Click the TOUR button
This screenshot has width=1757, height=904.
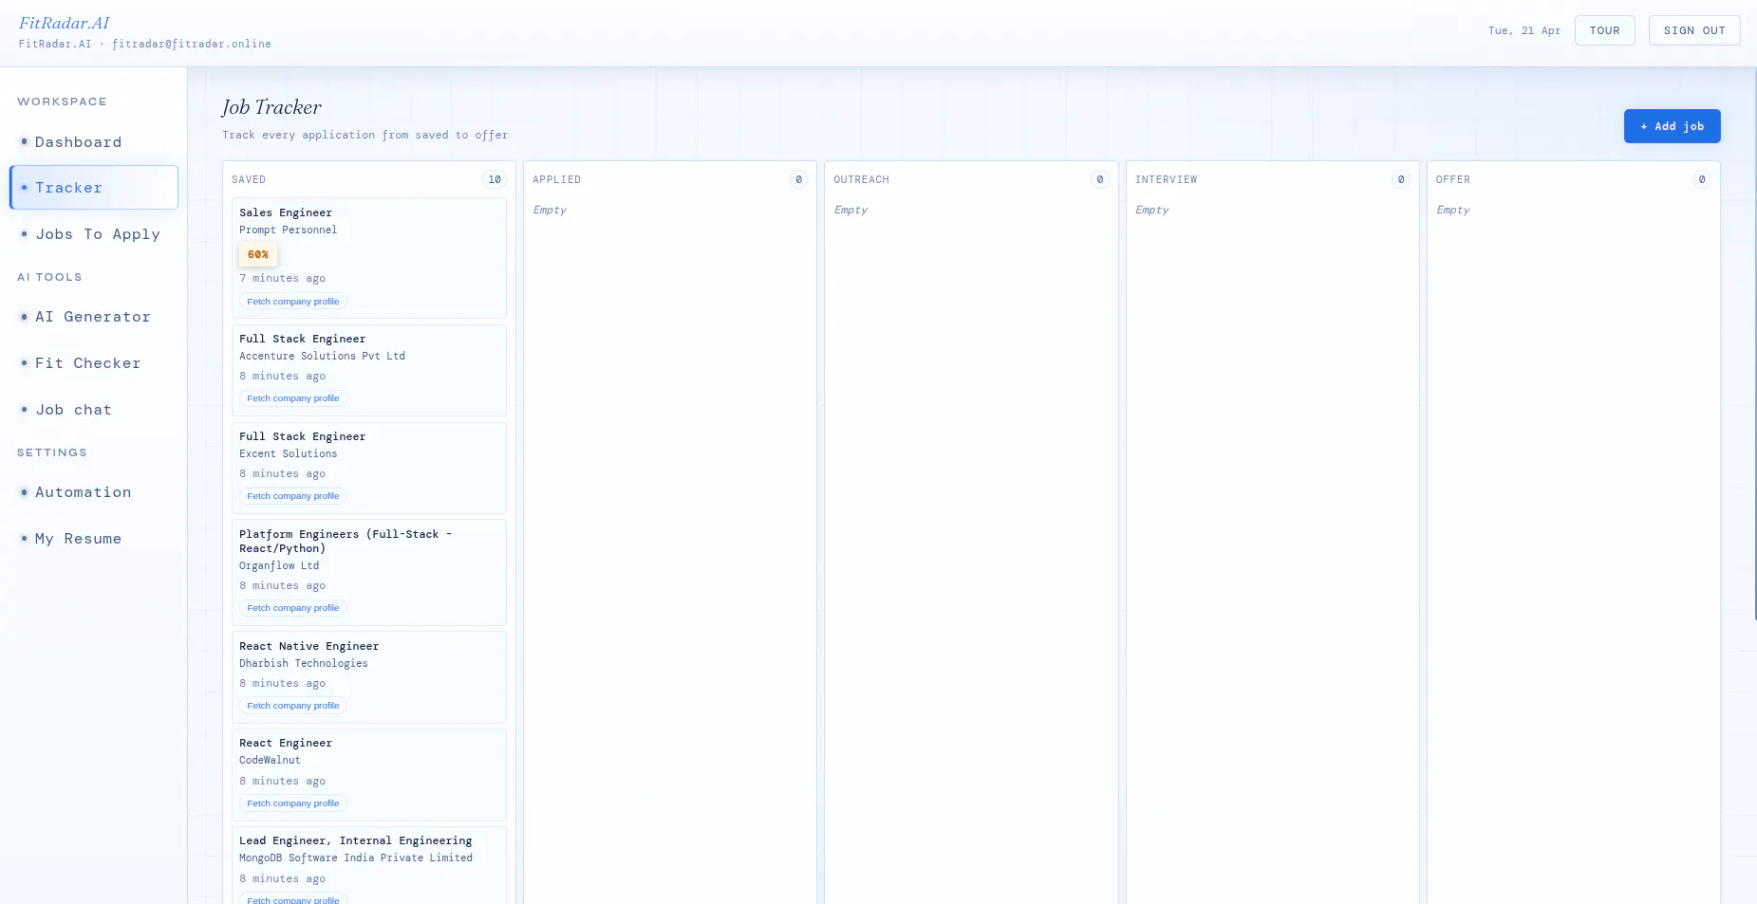pos(1604,30)
